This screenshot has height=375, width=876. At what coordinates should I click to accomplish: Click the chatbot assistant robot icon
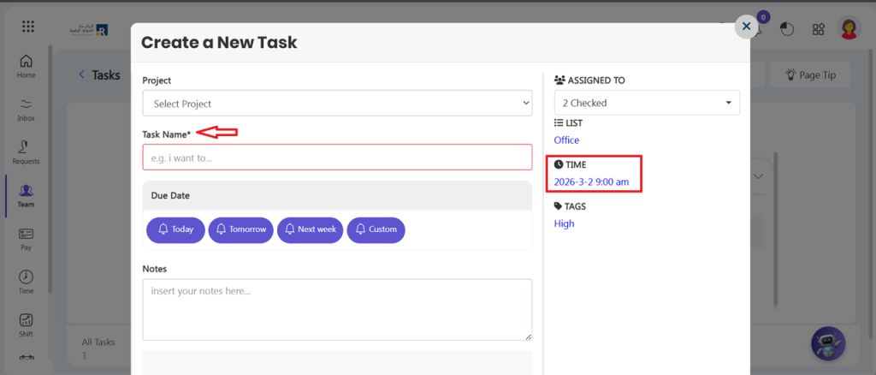click(x=828, y=343)
